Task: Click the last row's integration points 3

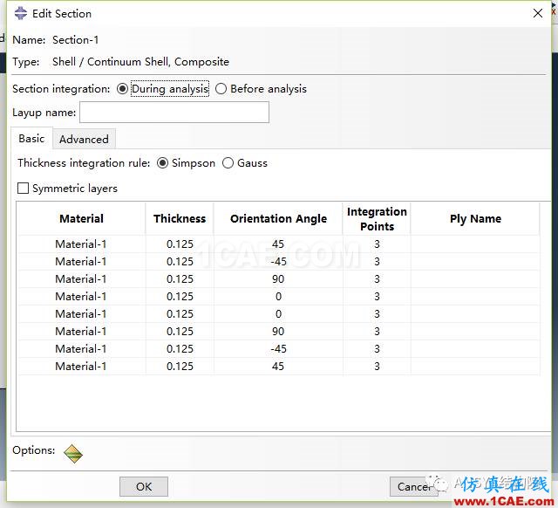Action: (x=377, y=367)
